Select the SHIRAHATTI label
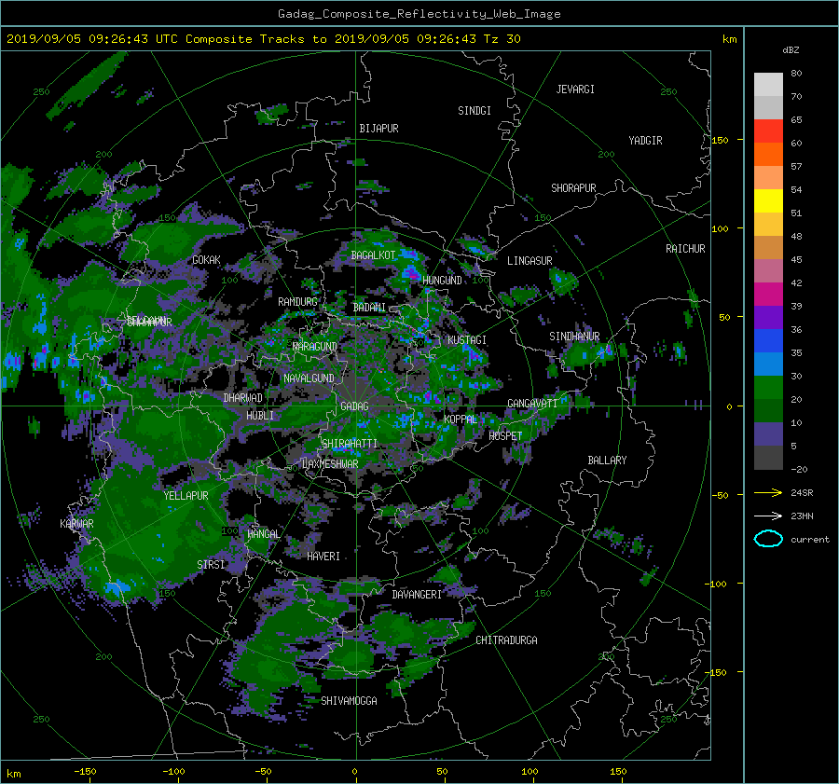 tap(350, 444)
